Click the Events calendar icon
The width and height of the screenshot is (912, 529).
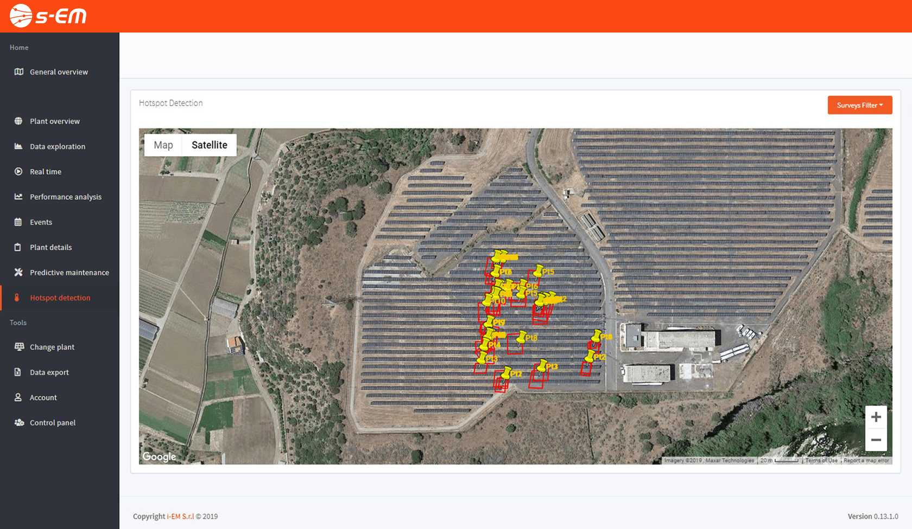[18, 222]
